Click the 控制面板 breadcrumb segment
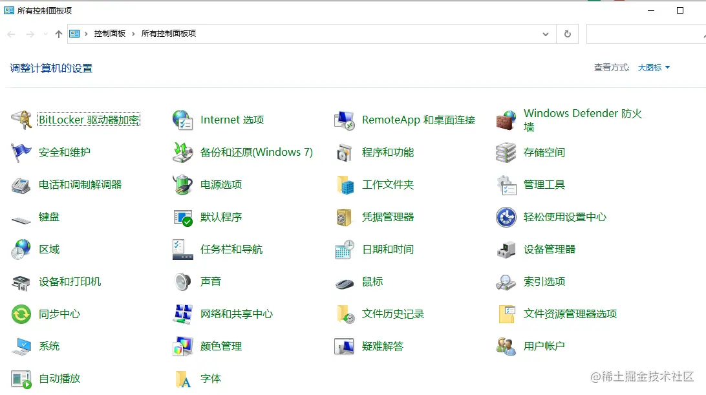Image resolution: width=706 pixels, height=395 pixels. point(109,34)
